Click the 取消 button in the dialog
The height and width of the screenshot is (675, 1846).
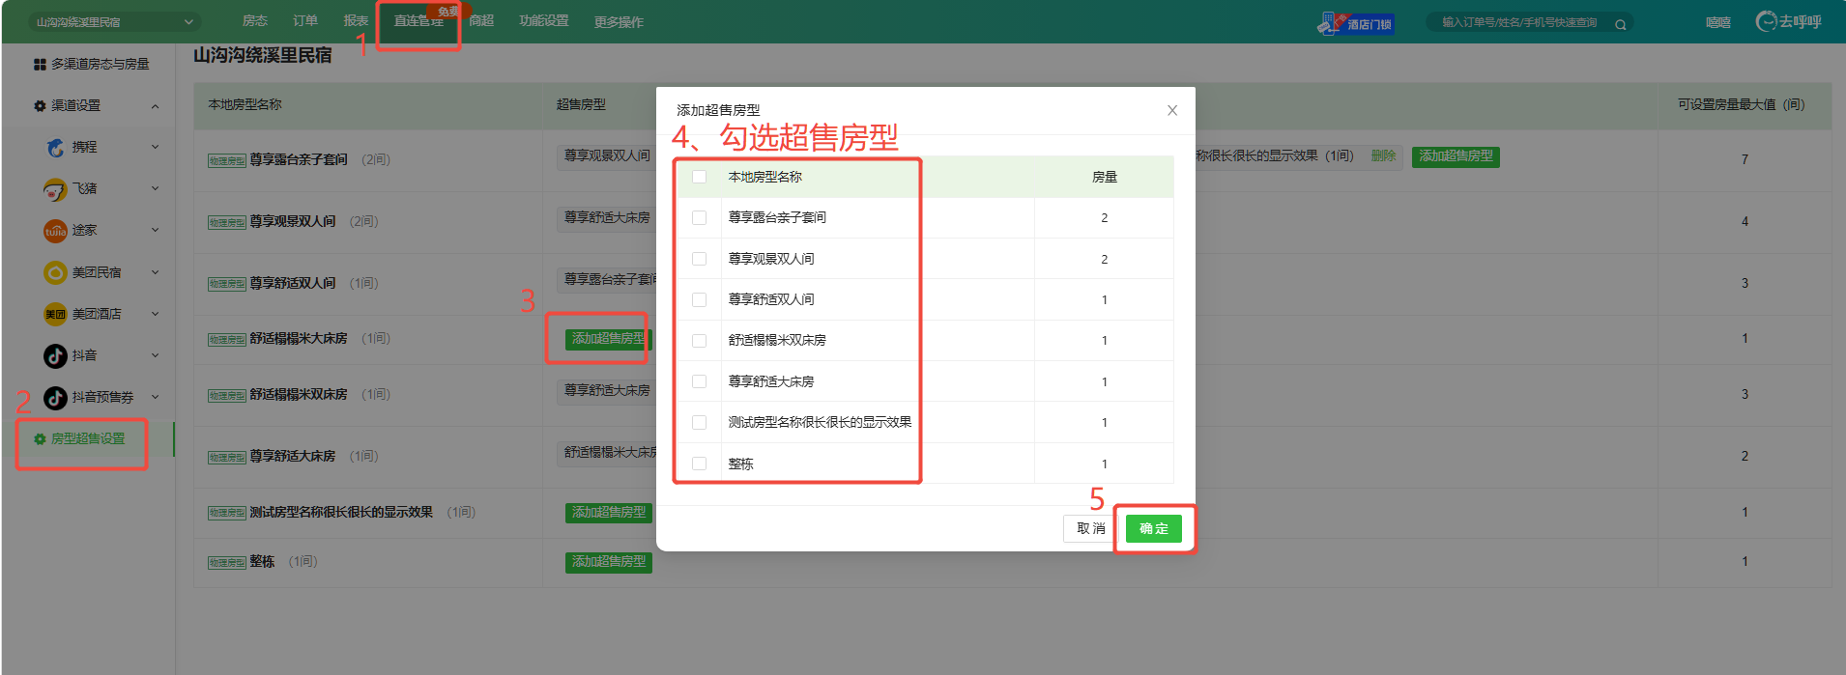pyautogui.click(x=1090, y=528)
